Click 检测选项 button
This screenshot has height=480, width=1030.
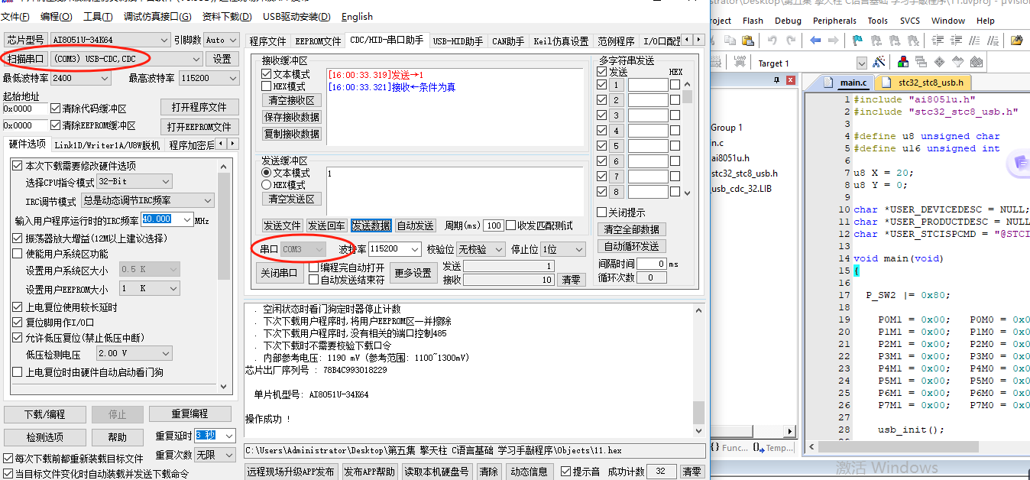tap(45, 437)
